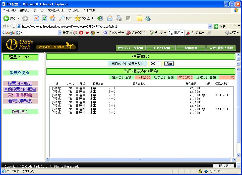Image resolution: width=242 pixels, height=175 pixels.
Task: Expand the Translate (翻訳) dropdown arrow
Action: tap(182, 33)
